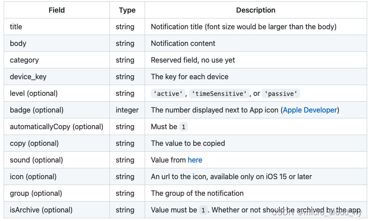Click the title field cell
Viewport: 369px width, 221px height.
point(16,27)
